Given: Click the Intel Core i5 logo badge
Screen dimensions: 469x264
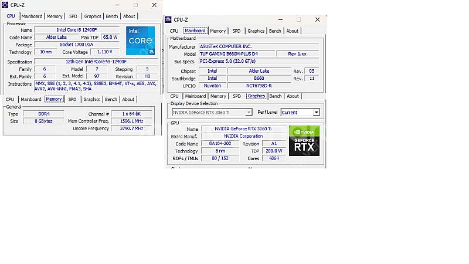Looking at the screenshot, I should tap(140, 40).
